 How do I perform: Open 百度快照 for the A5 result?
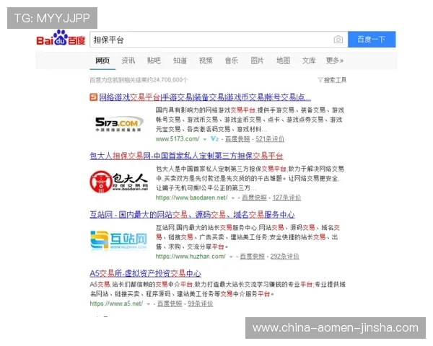click(170, 303)
